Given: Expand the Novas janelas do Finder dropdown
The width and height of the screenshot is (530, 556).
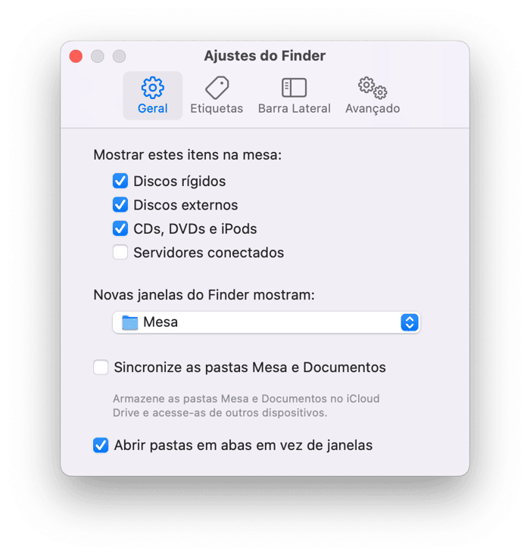Looking at the screenshot, I should pyautogui.click(x=267, y=323).
